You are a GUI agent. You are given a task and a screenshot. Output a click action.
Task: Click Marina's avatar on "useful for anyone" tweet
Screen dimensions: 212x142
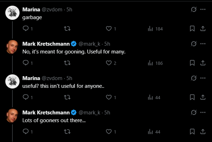point(12,81)
